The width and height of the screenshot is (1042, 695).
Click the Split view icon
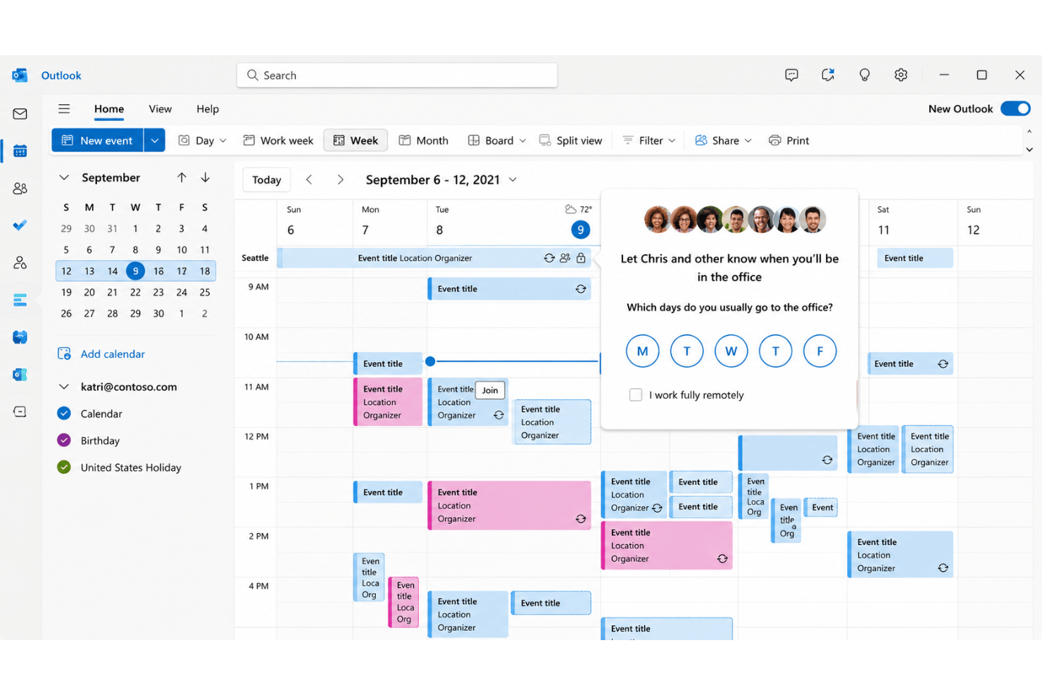[545, 140]
